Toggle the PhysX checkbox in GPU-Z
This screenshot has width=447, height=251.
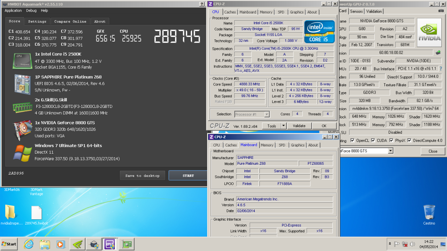[x=391, y=140]
